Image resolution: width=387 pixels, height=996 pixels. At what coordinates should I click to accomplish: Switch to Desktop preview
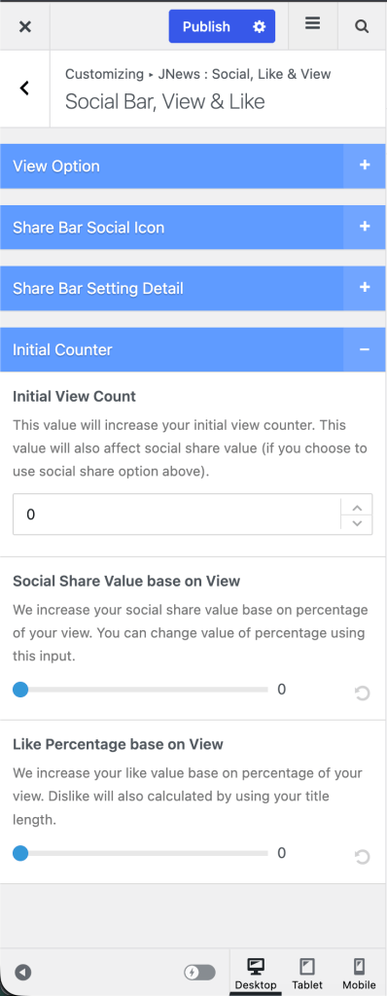[x=256, y=973]
